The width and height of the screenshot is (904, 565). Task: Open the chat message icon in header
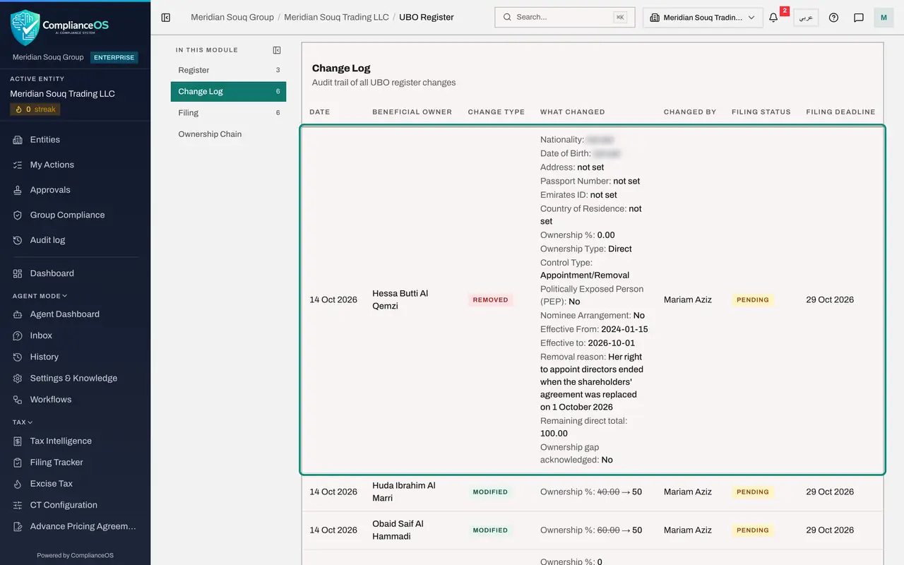[859, 18]
